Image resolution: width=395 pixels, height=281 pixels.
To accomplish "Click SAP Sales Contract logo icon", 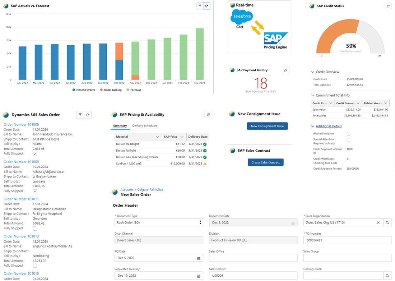I will point(232,151).
